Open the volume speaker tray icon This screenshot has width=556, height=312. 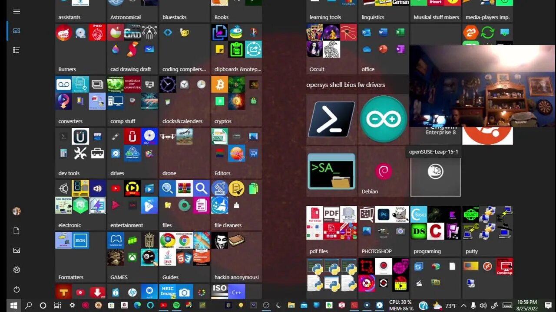(483, 306)
